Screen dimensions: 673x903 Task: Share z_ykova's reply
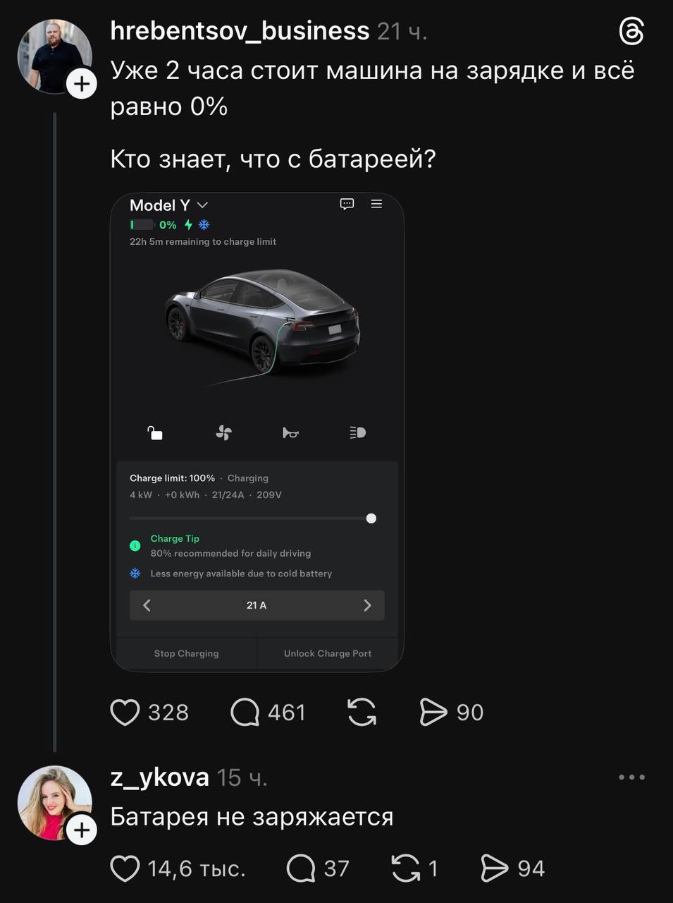494,868
